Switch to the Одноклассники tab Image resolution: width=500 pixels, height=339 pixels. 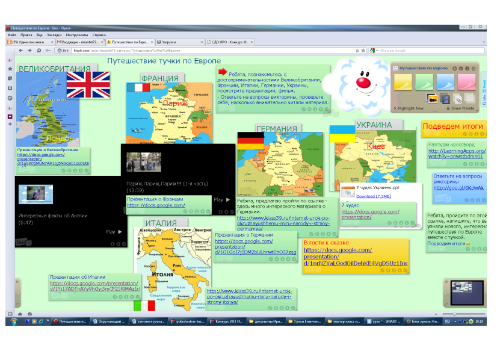(x=31, y=42)
